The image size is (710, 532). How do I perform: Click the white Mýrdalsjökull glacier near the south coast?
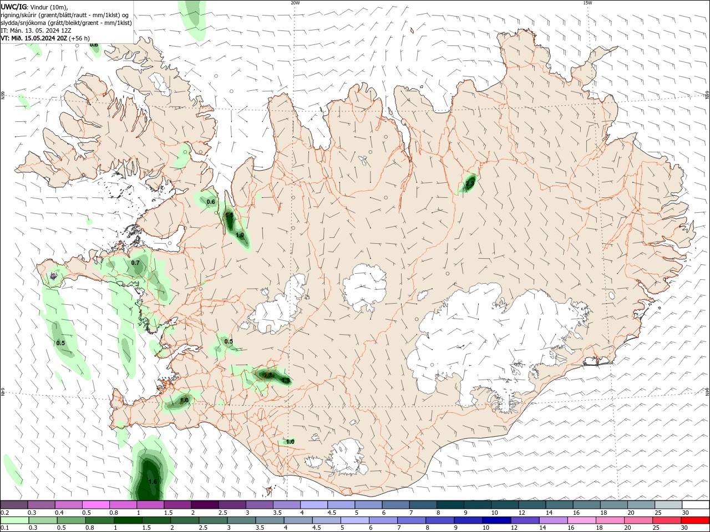pos(348,457)
